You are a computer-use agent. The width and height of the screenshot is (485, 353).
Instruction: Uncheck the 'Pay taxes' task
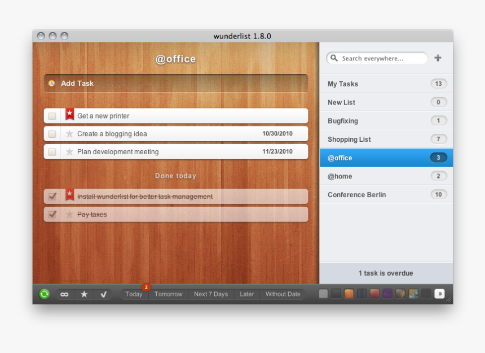52,214
